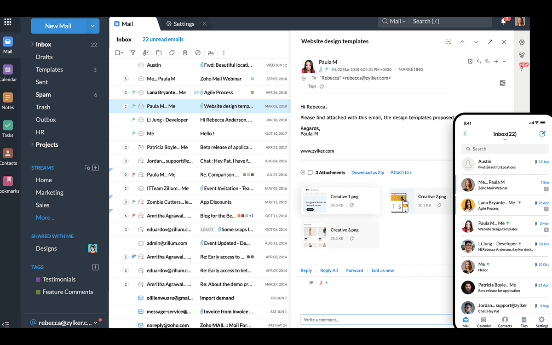Click the forward arrow icon in email header
This screenshot has width=552, height=345.
pos(496,61)
